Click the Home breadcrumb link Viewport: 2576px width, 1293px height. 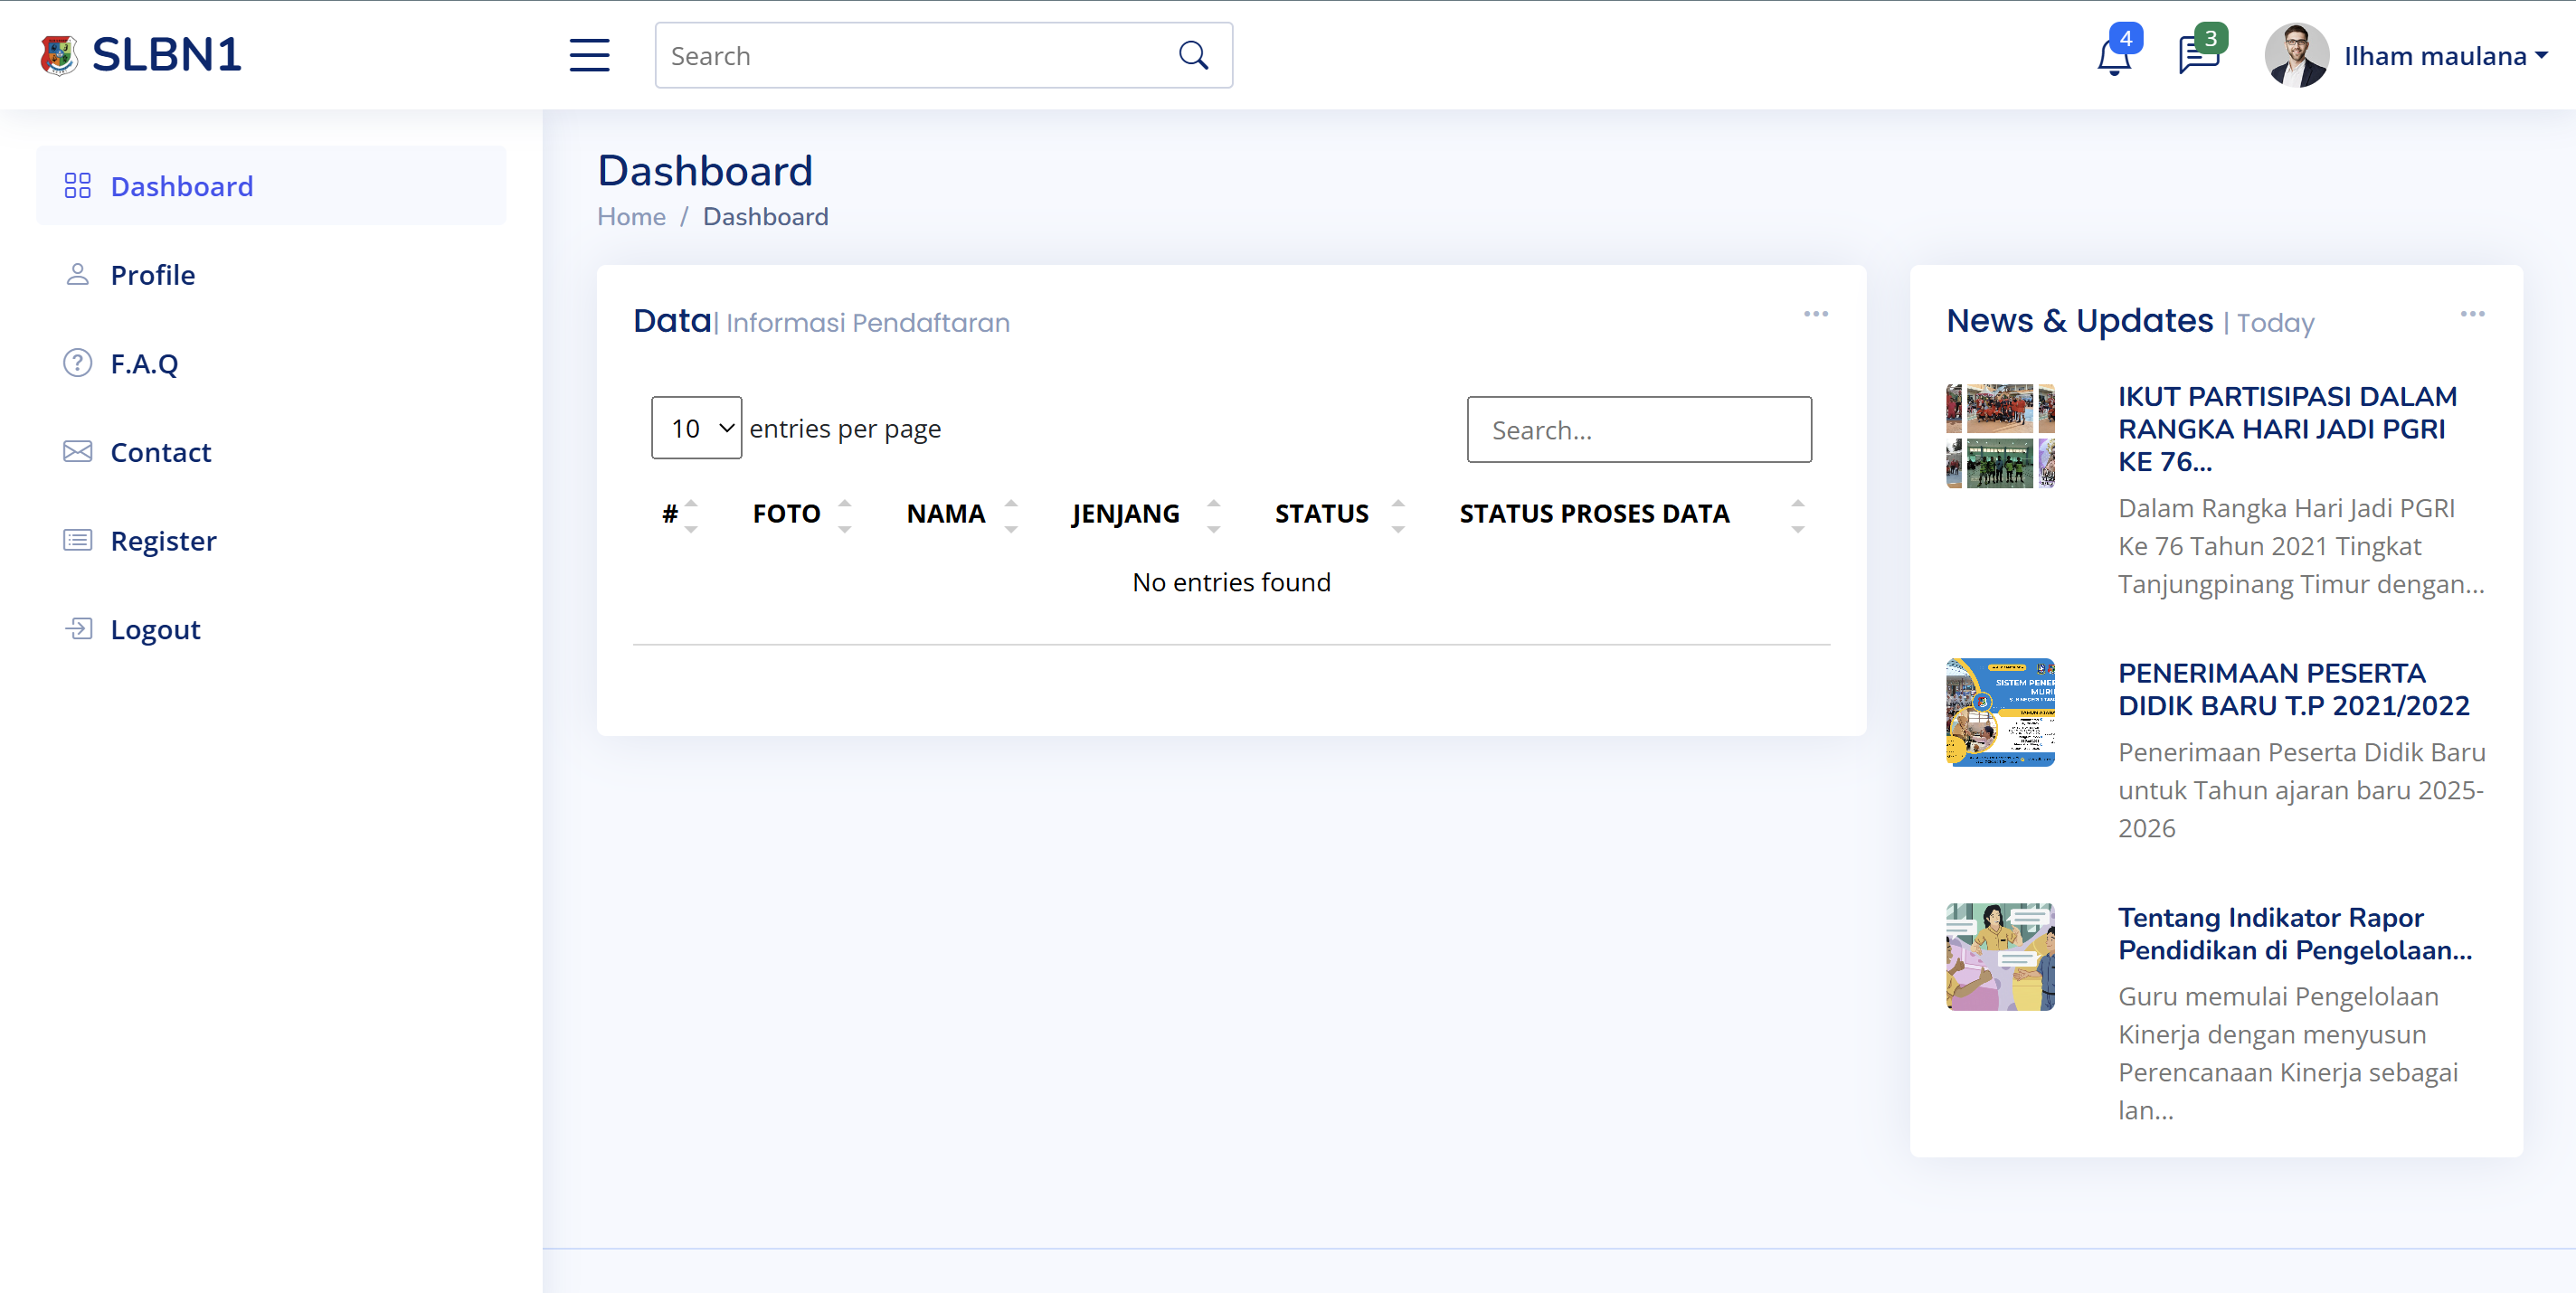pyautogui.click(x=631, y=217)
